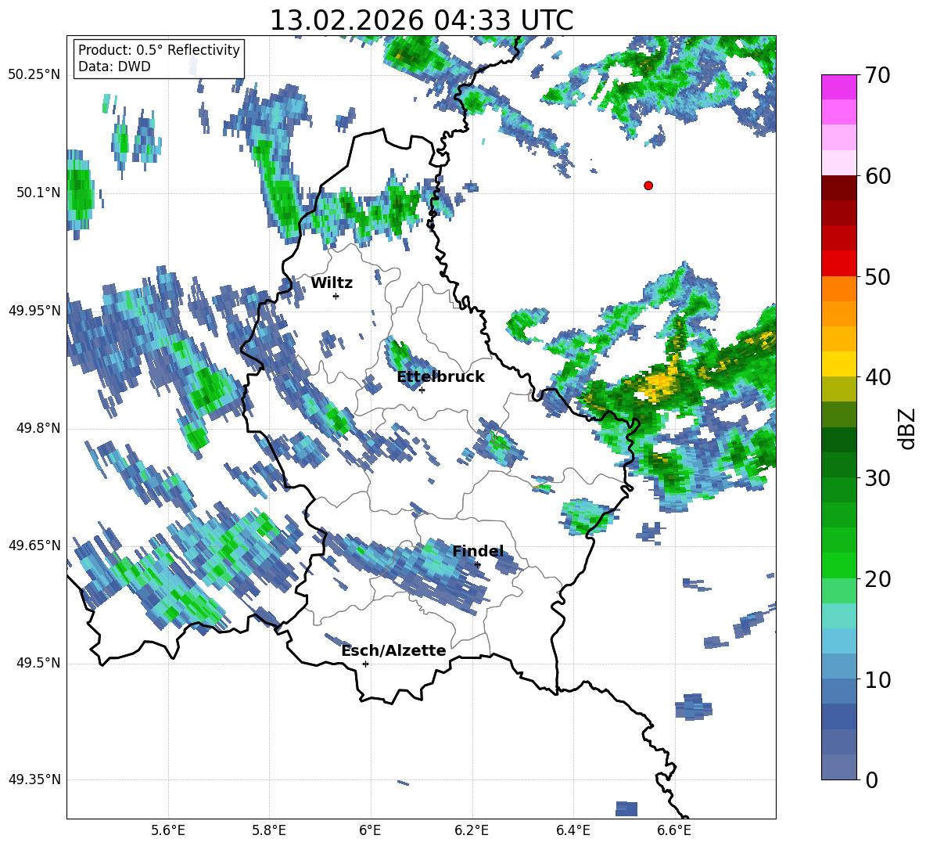The image size is (926, 846).
Task: Click the Findel location cross marker
Action: (x=477, y=565)
